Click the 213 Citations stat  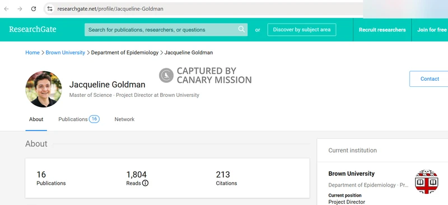[x=226, y=179]
